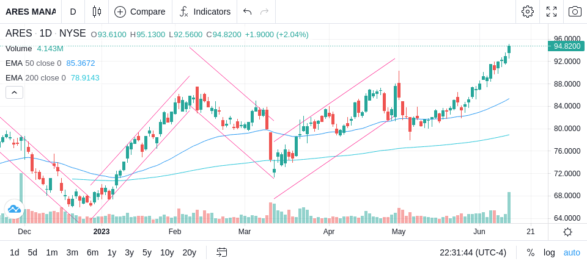The width and height of the screenshot is (587, 264).
Task: Open the go-to-date calendar icon
Action: pyautogui.click(x=221, y=253)
